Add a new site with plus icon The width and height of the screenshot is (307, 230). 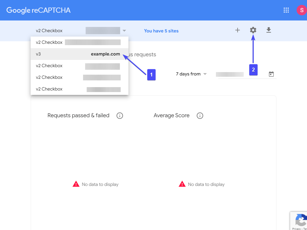click(237, 30)
